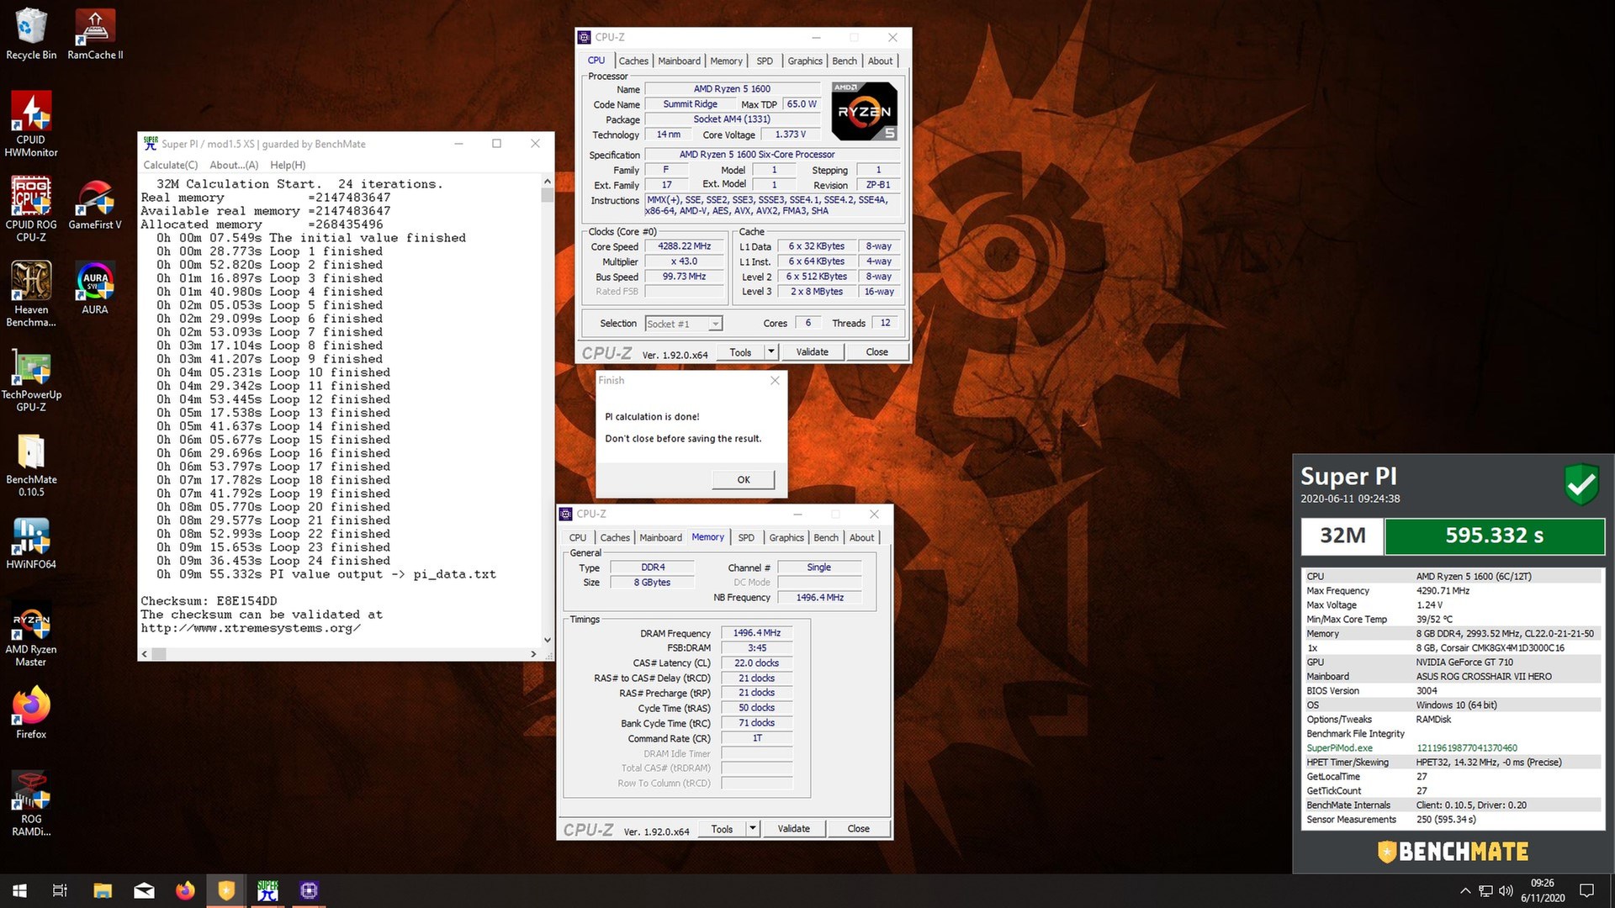Select SPD tab in top CPU-Z window
The width and height of the screenshot is (1615, 908).
pos(765,61)
